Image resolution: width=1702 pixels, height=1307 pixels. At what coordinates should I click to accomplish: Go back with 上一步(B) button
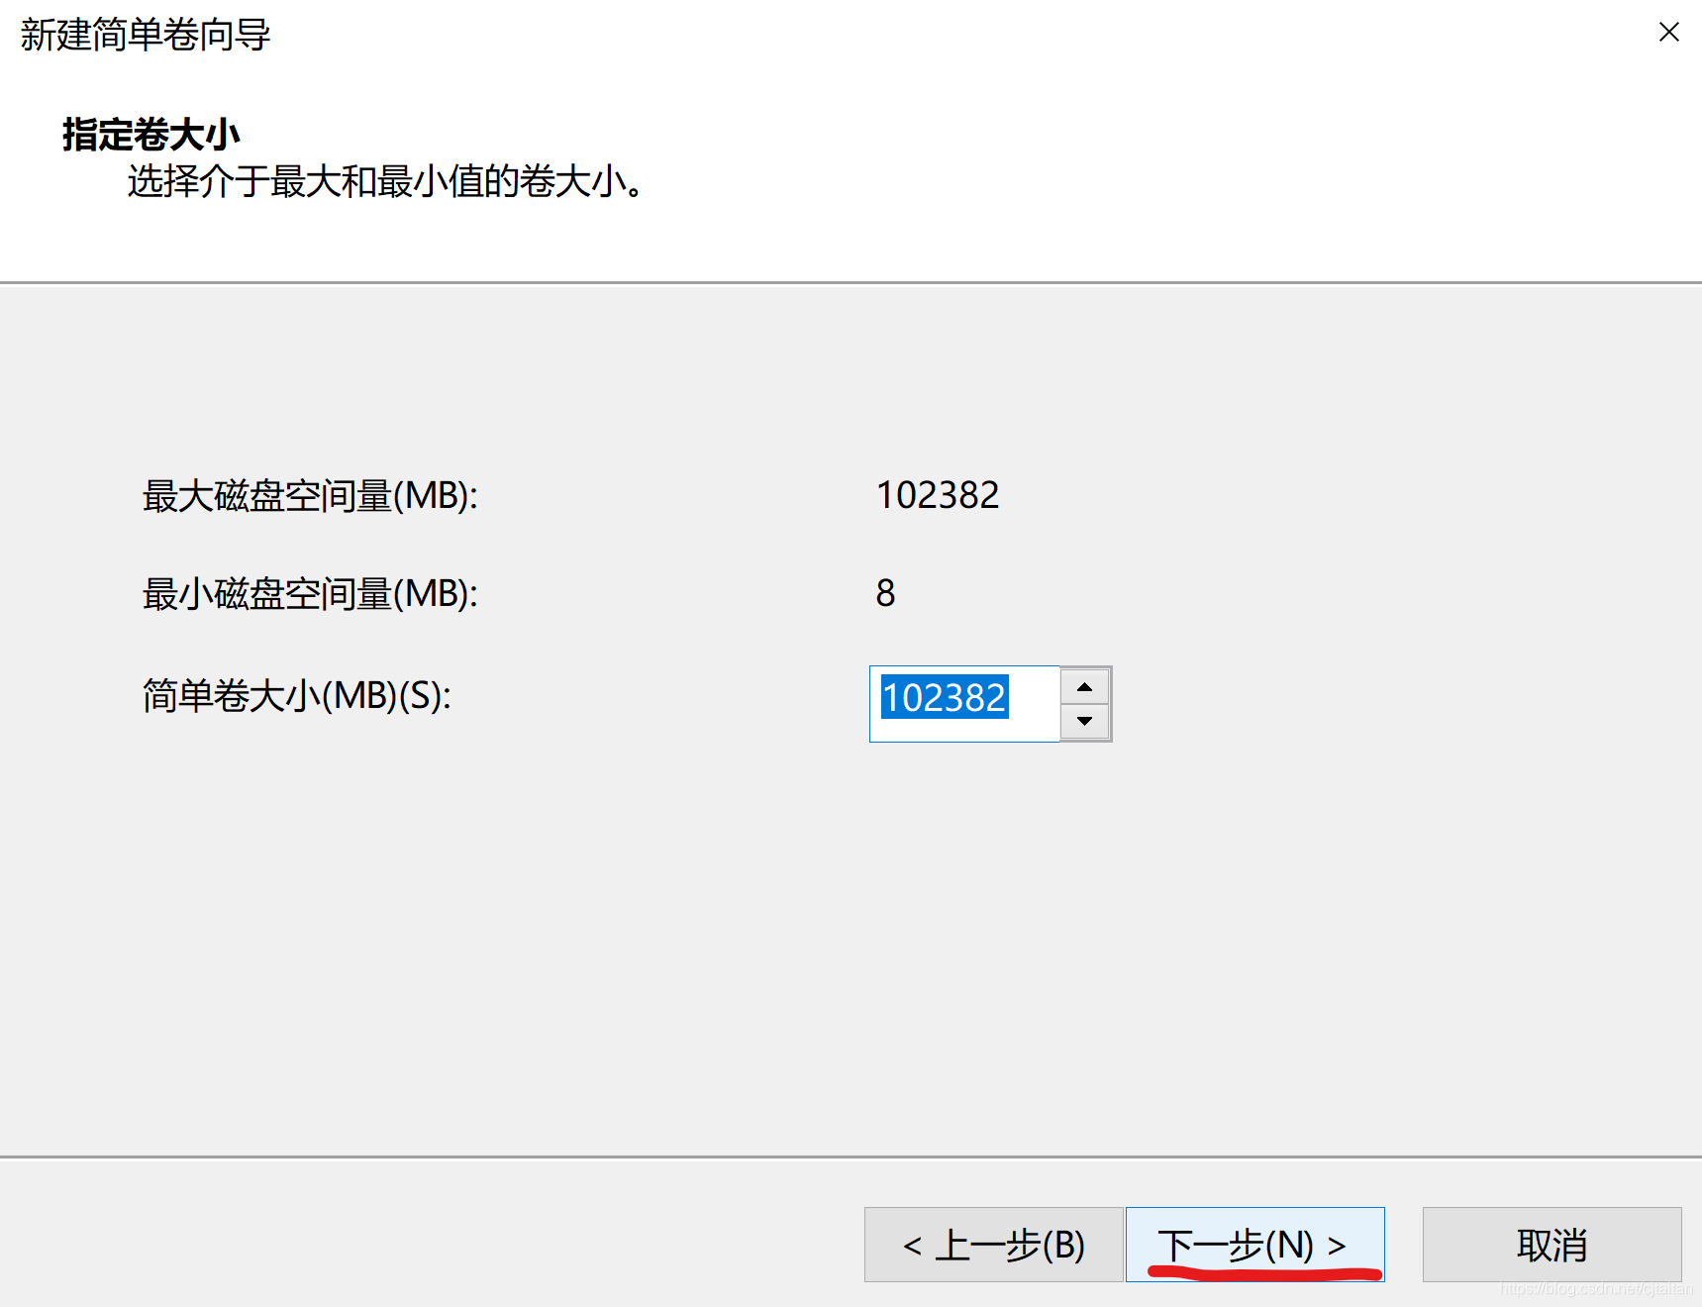pyautogui.click(x=994, y=1245)
